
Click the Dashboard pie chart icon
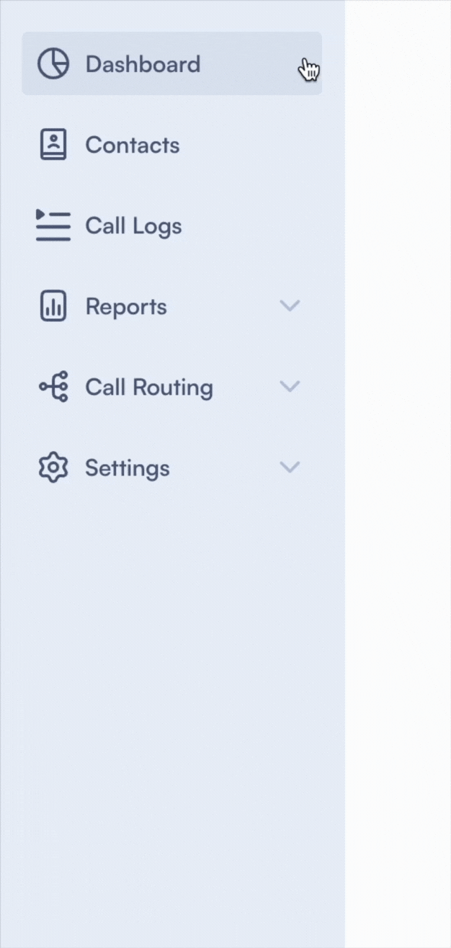53,64
